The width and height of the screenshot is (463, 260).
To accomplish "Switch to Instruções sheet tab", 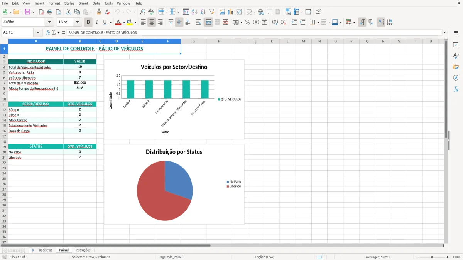I will (x=83, y=250).
